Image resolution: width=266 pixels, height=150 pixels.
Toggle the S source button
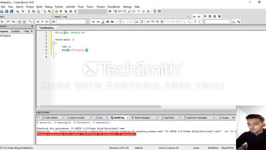click(x=195, y=22)
